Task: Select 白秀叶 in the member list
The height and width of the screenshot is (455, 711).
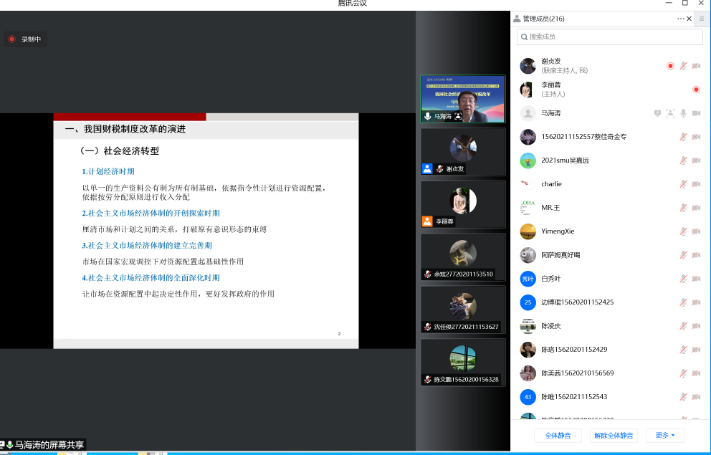Action: 552,279
